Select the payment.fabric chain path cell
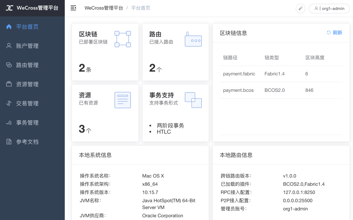Image resolution: width=353 pixels, height=220 pixels. (x=239, y=74)
